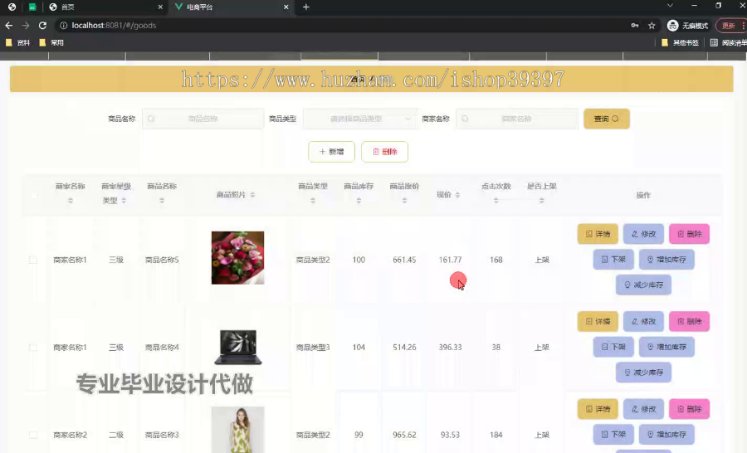Sort by 商品类型 column arrows

point(313,201)
